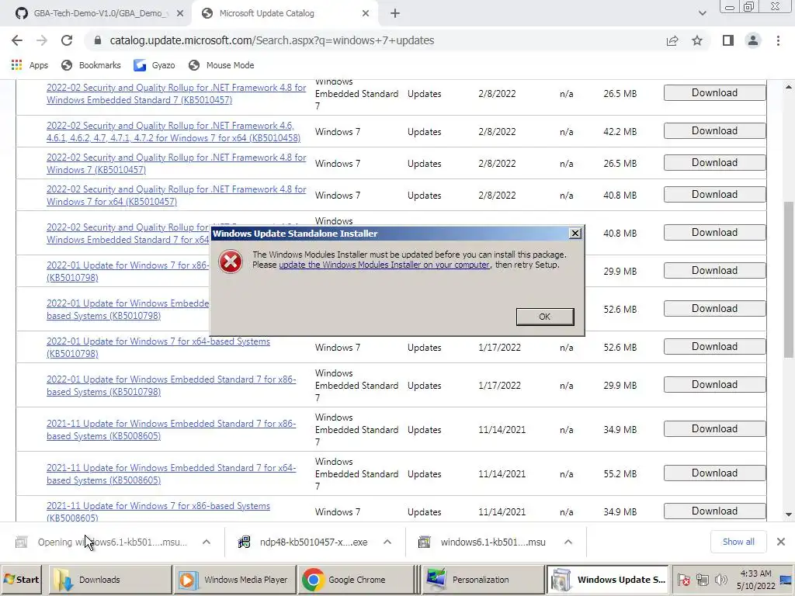The image size is (795, 596).
Task: Close the Microsoft Update Catalog tab
Action: 366,14
